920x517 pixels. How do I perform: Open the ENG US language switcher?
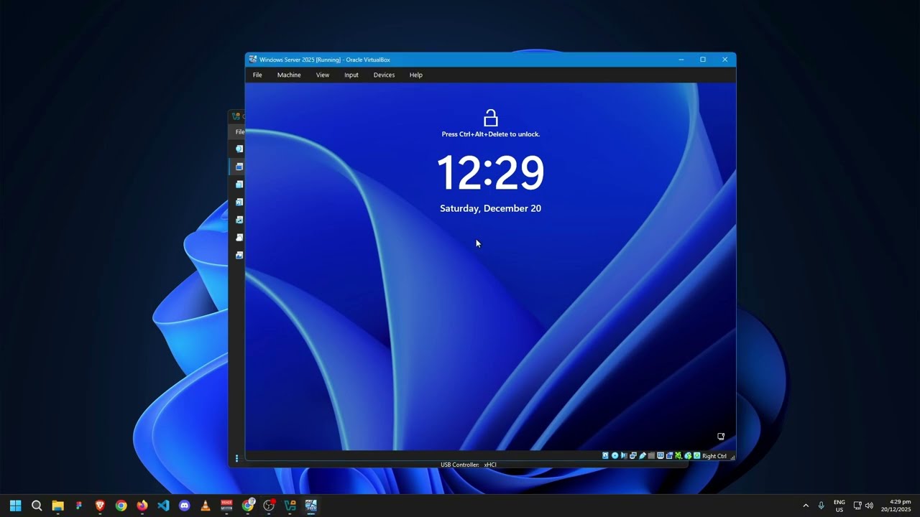[x=839, y=506]
